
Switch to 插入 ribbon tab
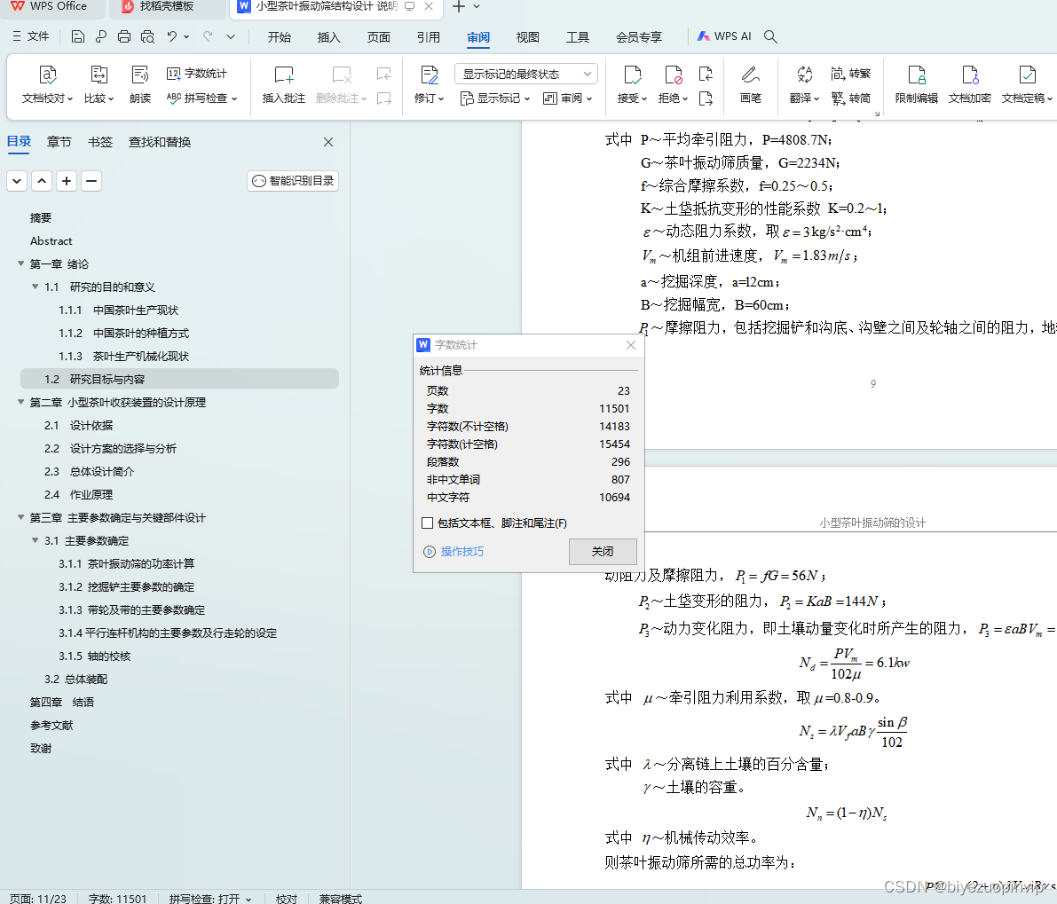click(329, 37)
